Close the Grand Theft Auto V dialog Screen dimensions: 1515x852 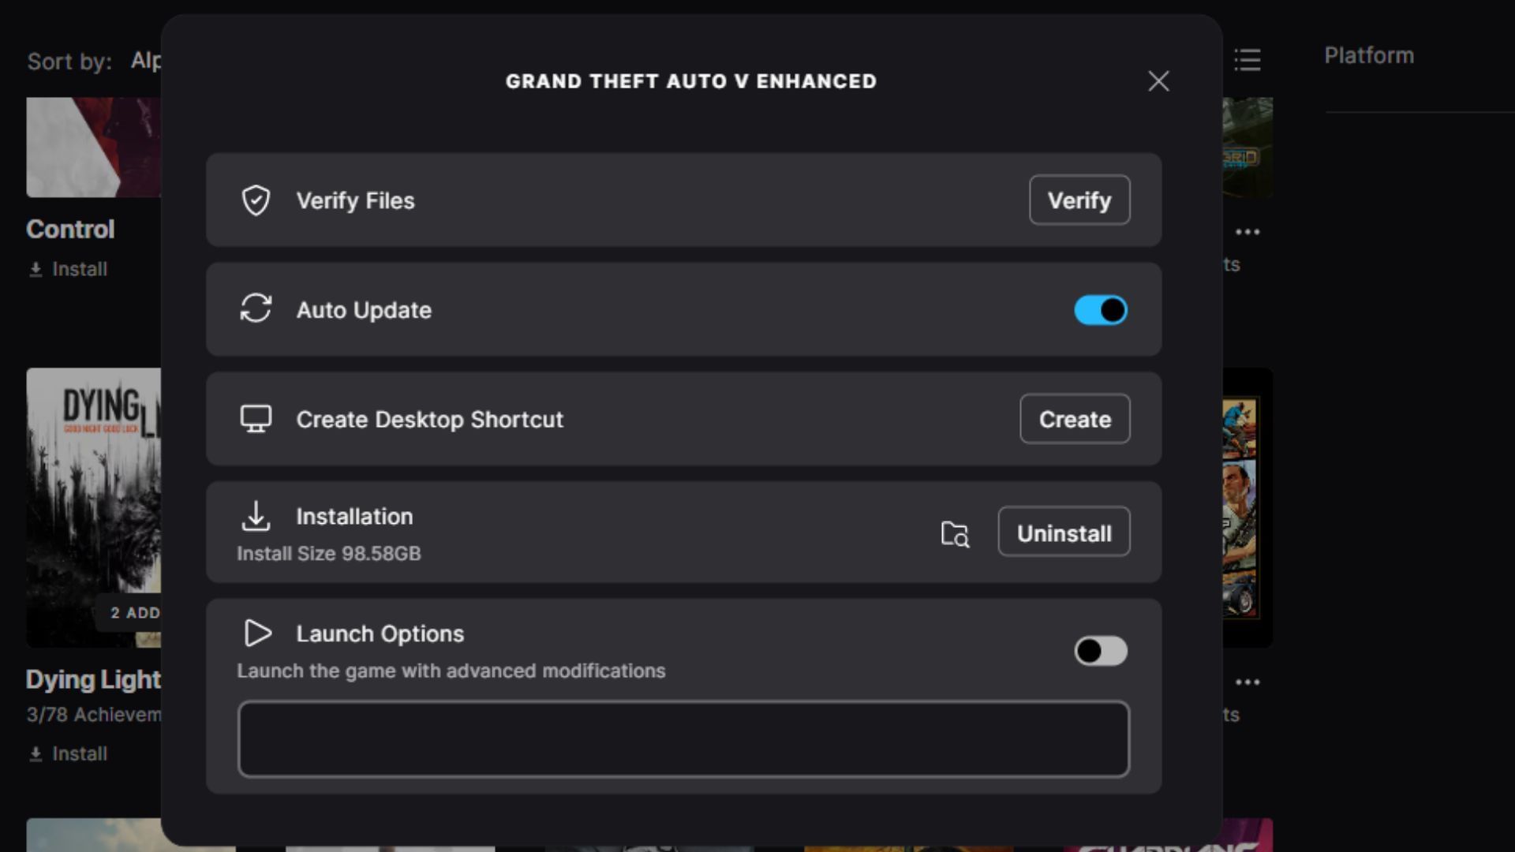click(1158, 81)
